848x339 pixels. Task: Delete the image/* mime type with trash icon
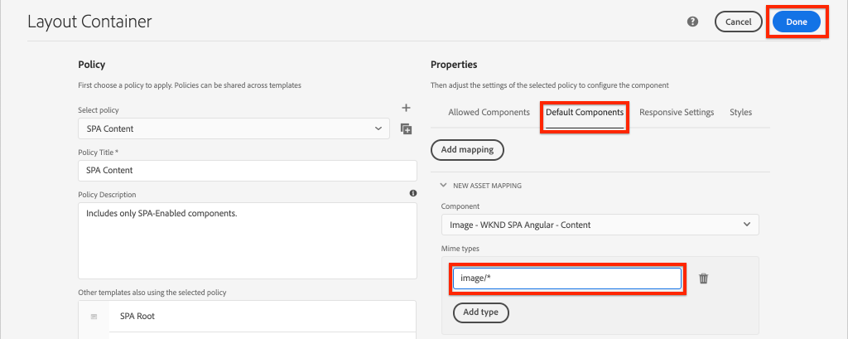(703, 278)
